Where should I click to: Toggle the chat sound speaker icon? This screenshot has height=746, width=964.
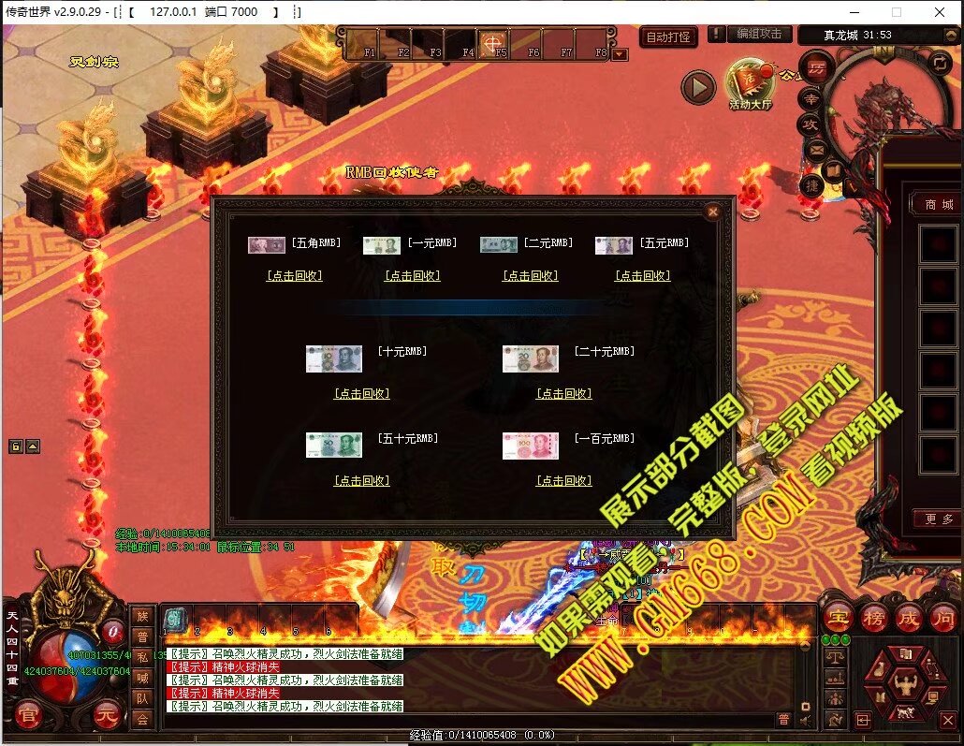[x=805, y=720]
